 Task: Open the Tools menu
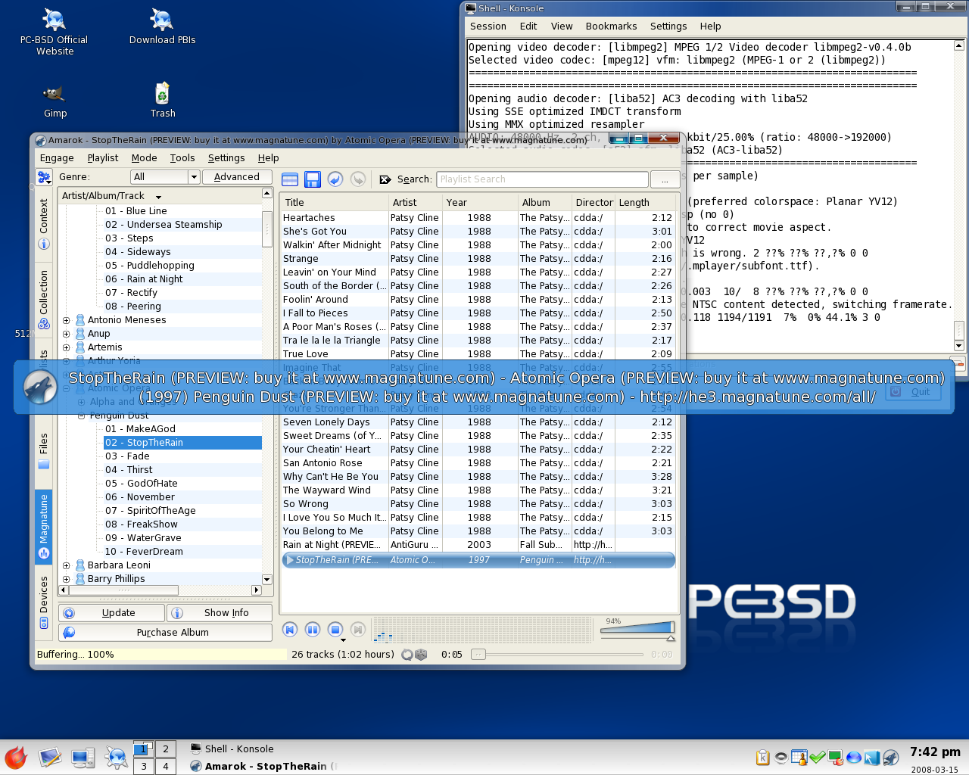[x=182, y=158]
